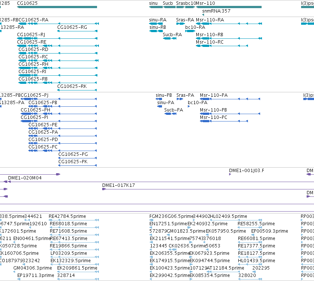Image resolution: width=314 pixels, height=281 pixels.
Task: Open Msr-110-RA transcript label
Action: [210, 20]
